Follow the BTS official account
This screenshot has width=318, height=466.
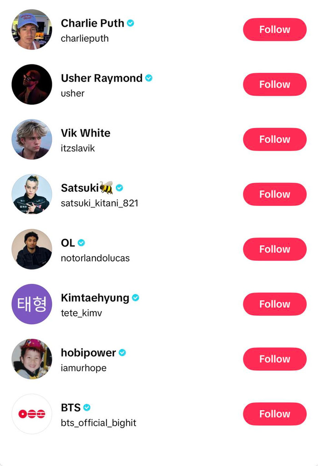[x=274, y=414]
